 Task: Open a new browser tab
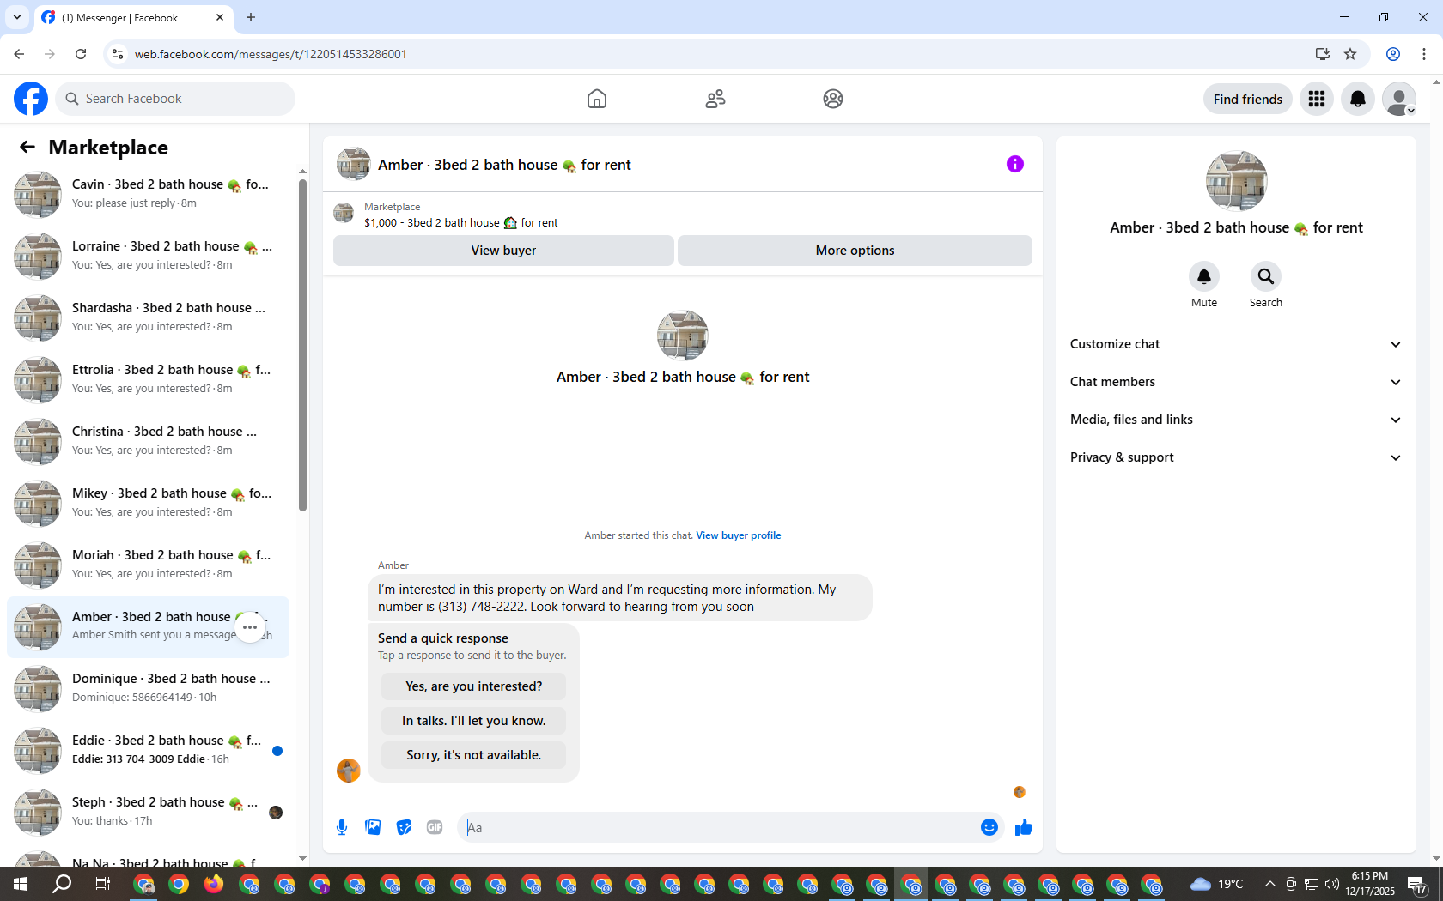pyautogui.click(x=251, y=17)
